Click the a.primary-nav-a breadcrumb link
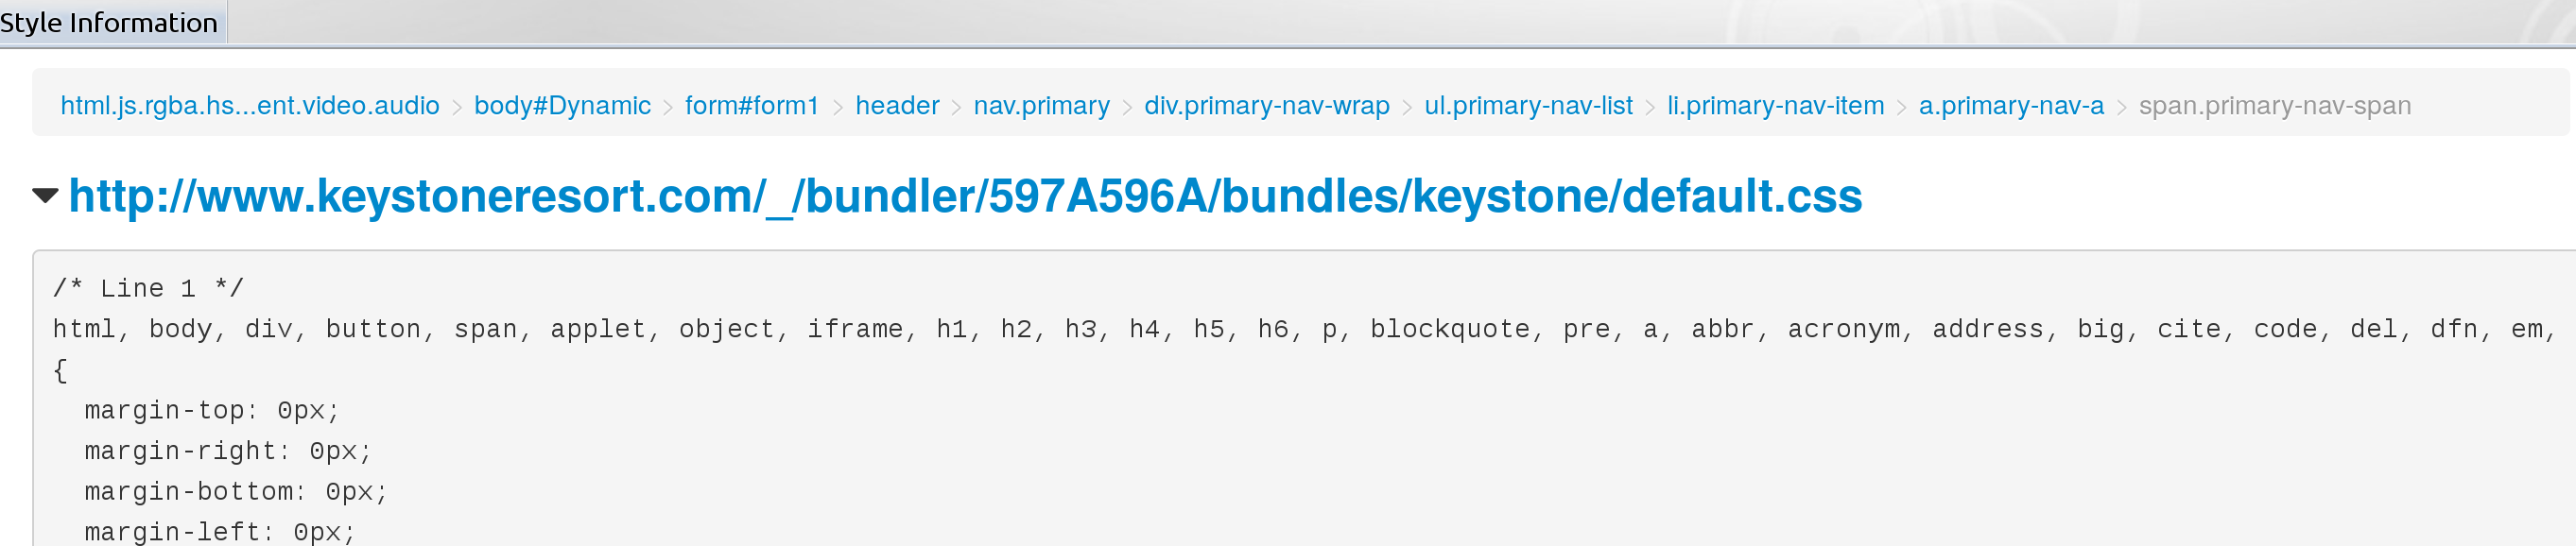2576x546 pixels. click(2011, 106)
